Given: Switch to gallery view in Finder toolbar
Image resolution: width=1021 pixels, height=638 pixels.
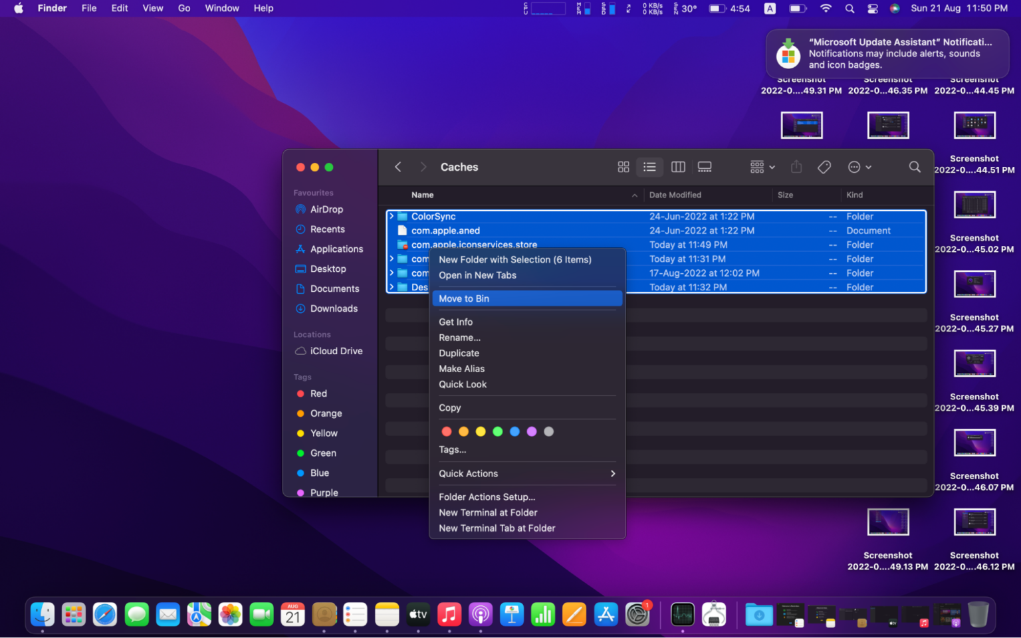Looking at the screenshot, I should tap(705, 167).
